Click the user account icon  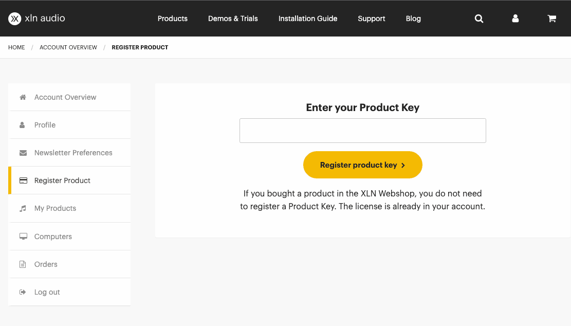tap(515, 19)
